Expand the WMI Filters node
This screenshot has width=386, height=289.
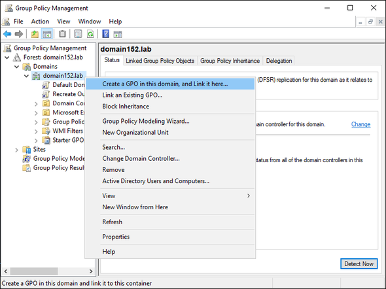pyautogui.click(x=36, y=131)
